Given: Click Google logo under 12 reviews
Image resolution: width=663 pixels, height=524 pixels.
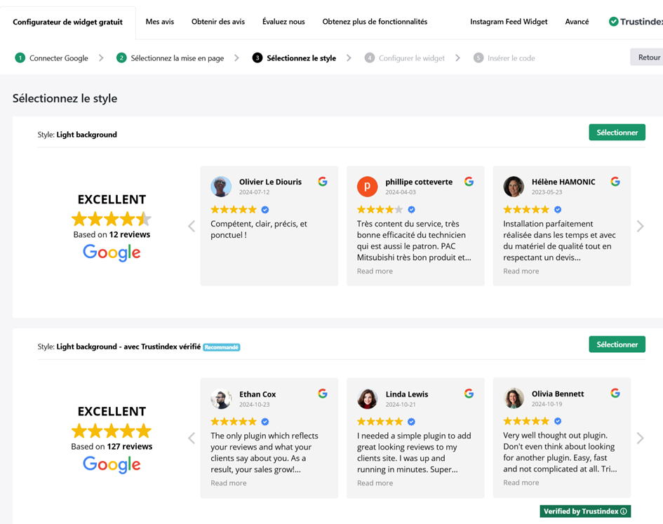Looking at the screenshot, I should [112, 253].
